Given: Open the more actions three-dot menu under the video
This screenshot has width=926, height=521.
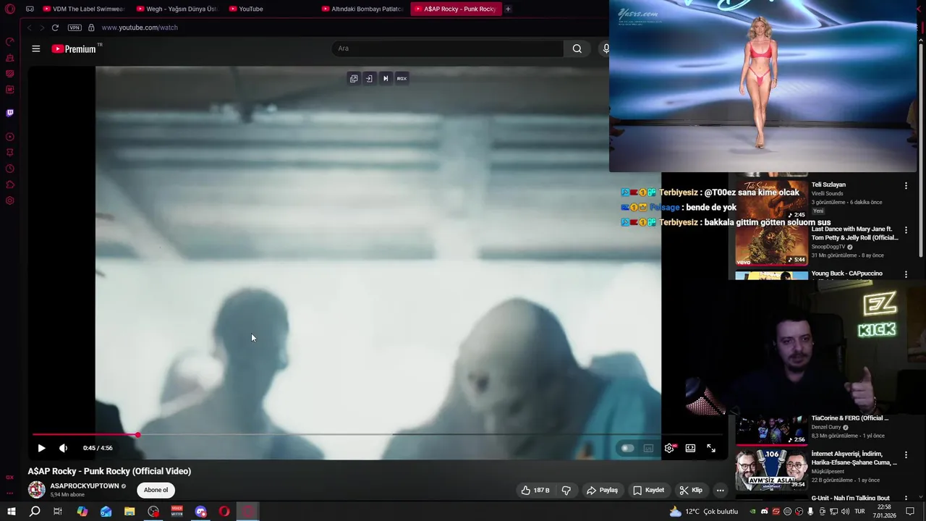Looking at the screenshot, I should (x=720, y=490).
